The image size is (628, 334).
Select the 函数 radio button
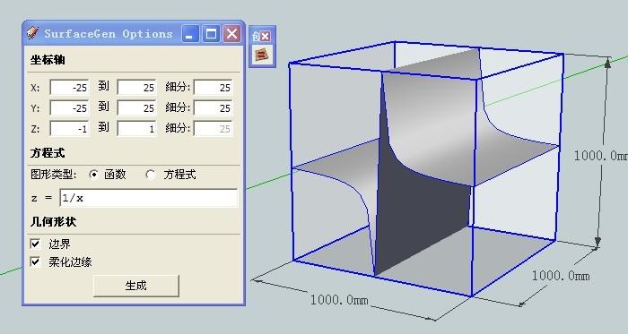coord(93,175)
